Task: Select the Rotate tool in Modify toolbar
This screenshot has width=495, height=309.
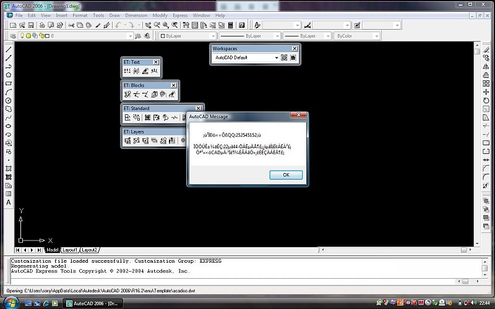Action: click(486, 101)
